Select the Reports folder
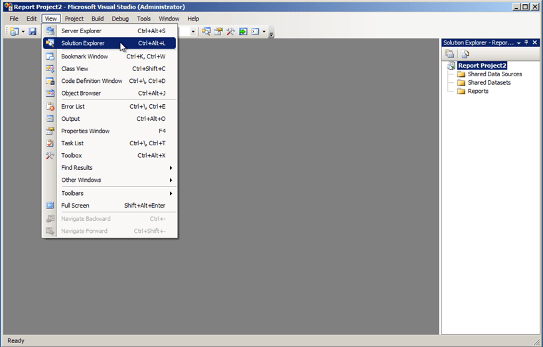543x347 pixels. [x=478, y=92]
